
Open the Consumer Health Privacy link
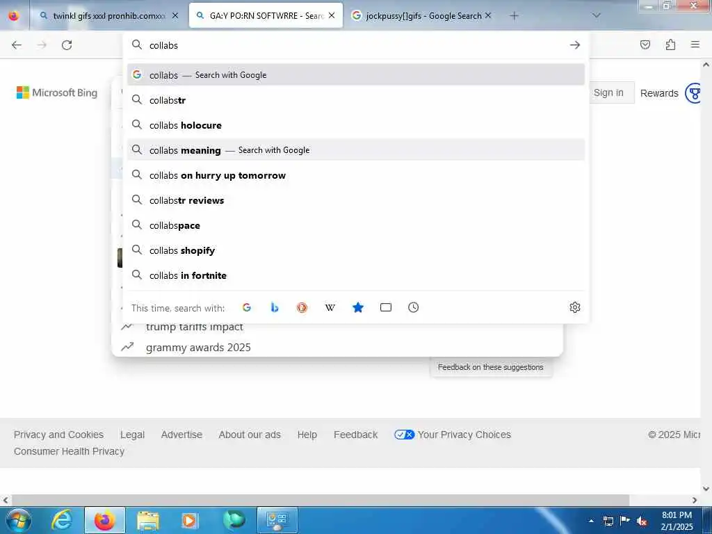[x=69, y=451]
